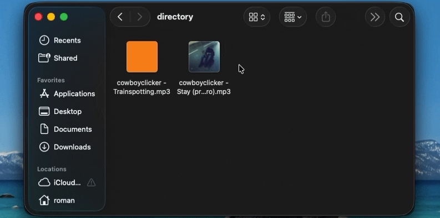Screen dimensions: 440x218
Task: Go back with the left chevron button
Action: pos(120,17)
